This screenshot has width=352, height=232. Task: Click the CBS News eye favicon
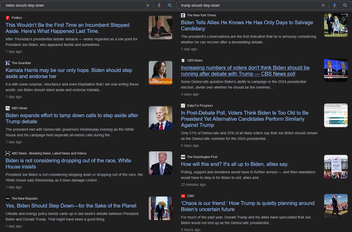(183, 60)
